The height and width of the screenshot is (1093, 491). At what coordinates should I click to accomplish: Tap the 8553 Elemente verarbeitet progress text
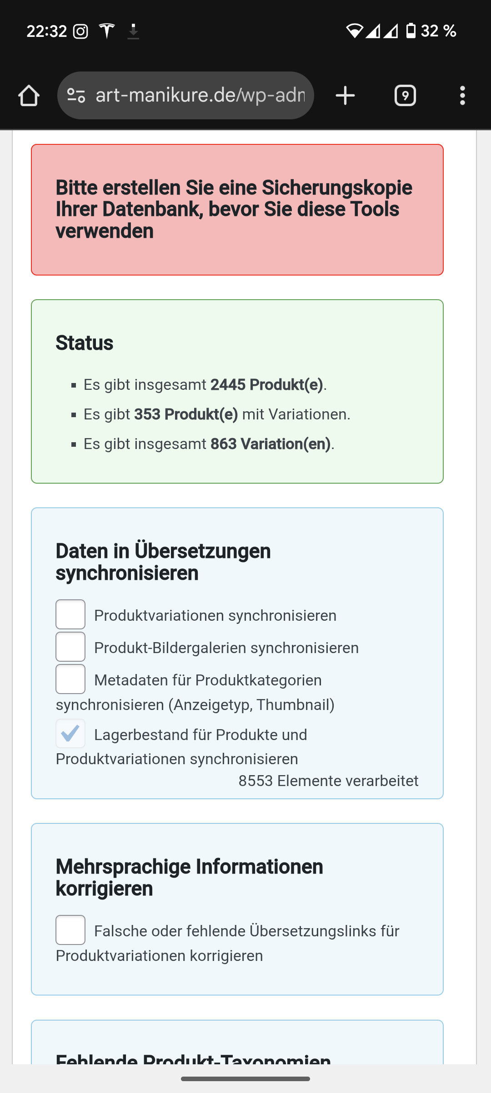click(328, 781)
